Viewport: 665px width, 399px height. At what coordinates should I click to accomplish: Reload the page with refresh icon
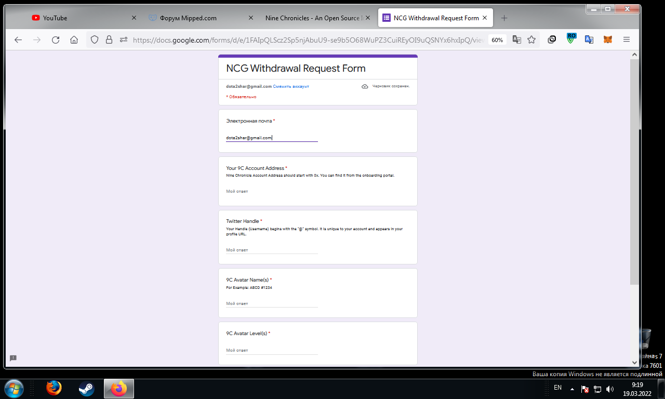(x=56, y=39)
